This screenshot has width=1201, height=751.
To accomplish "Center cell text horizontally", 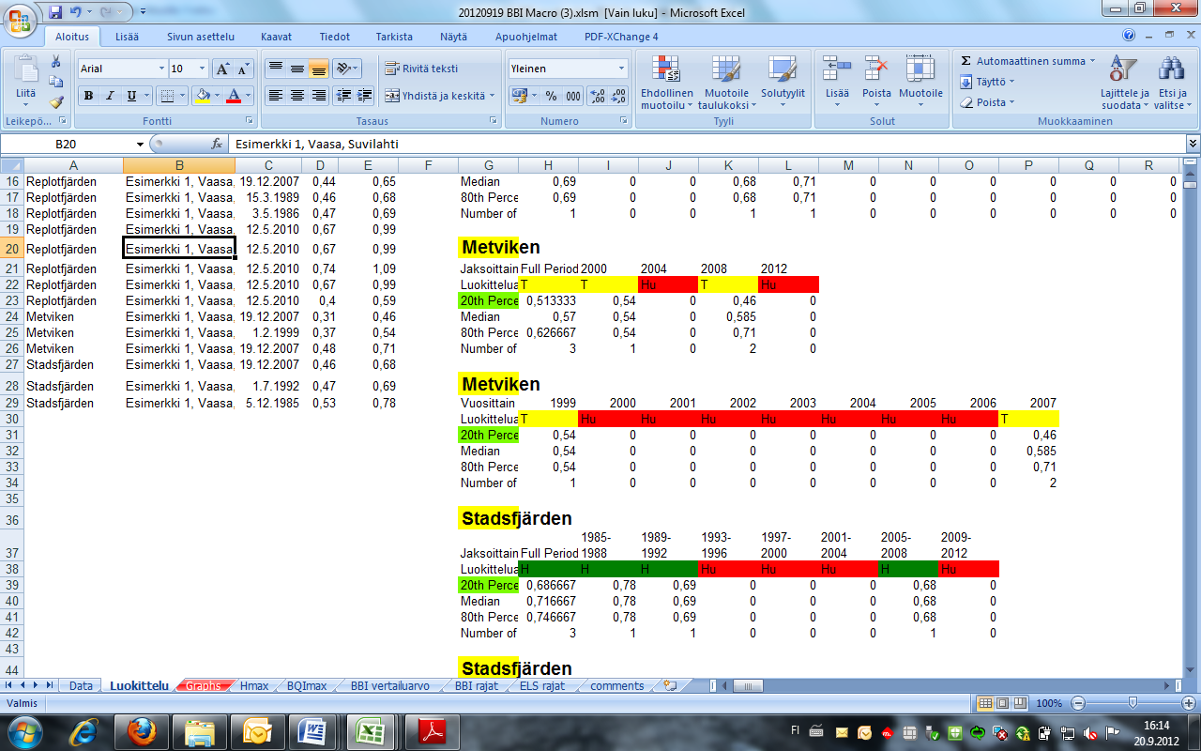I will (296, 96).
